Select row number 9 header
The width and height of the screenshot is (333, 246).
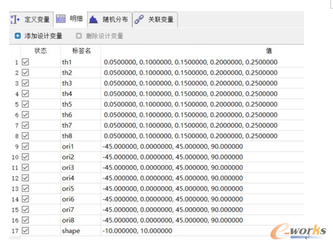coord(15,146)
